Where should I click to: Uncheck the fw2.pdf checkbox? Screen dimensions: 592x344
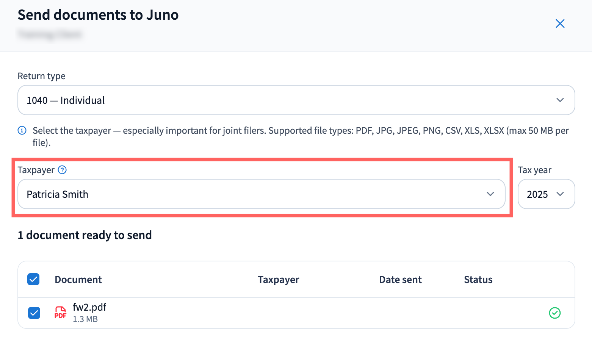pyautogui.click(x=34, y=313)
